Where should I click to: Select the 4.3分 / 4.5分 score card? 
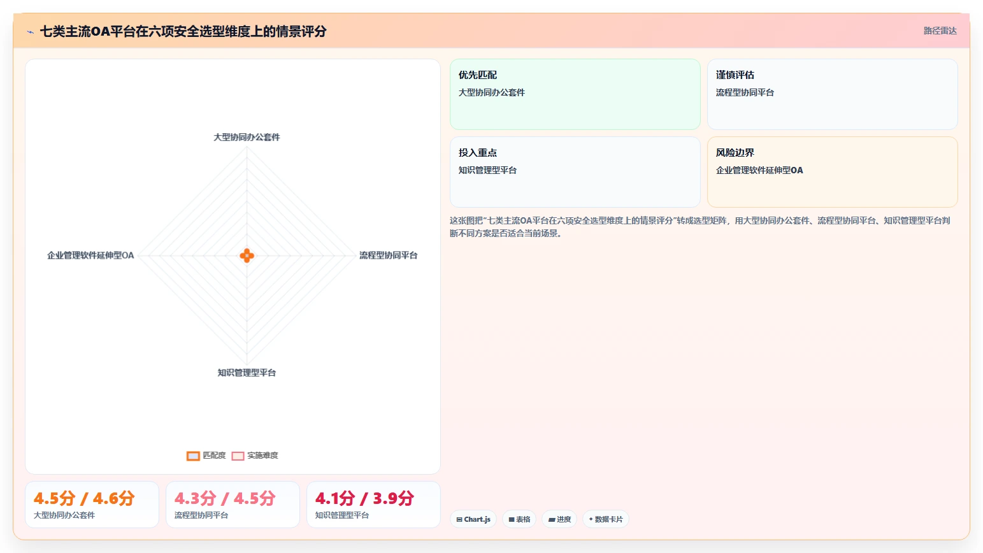(233, 505)
